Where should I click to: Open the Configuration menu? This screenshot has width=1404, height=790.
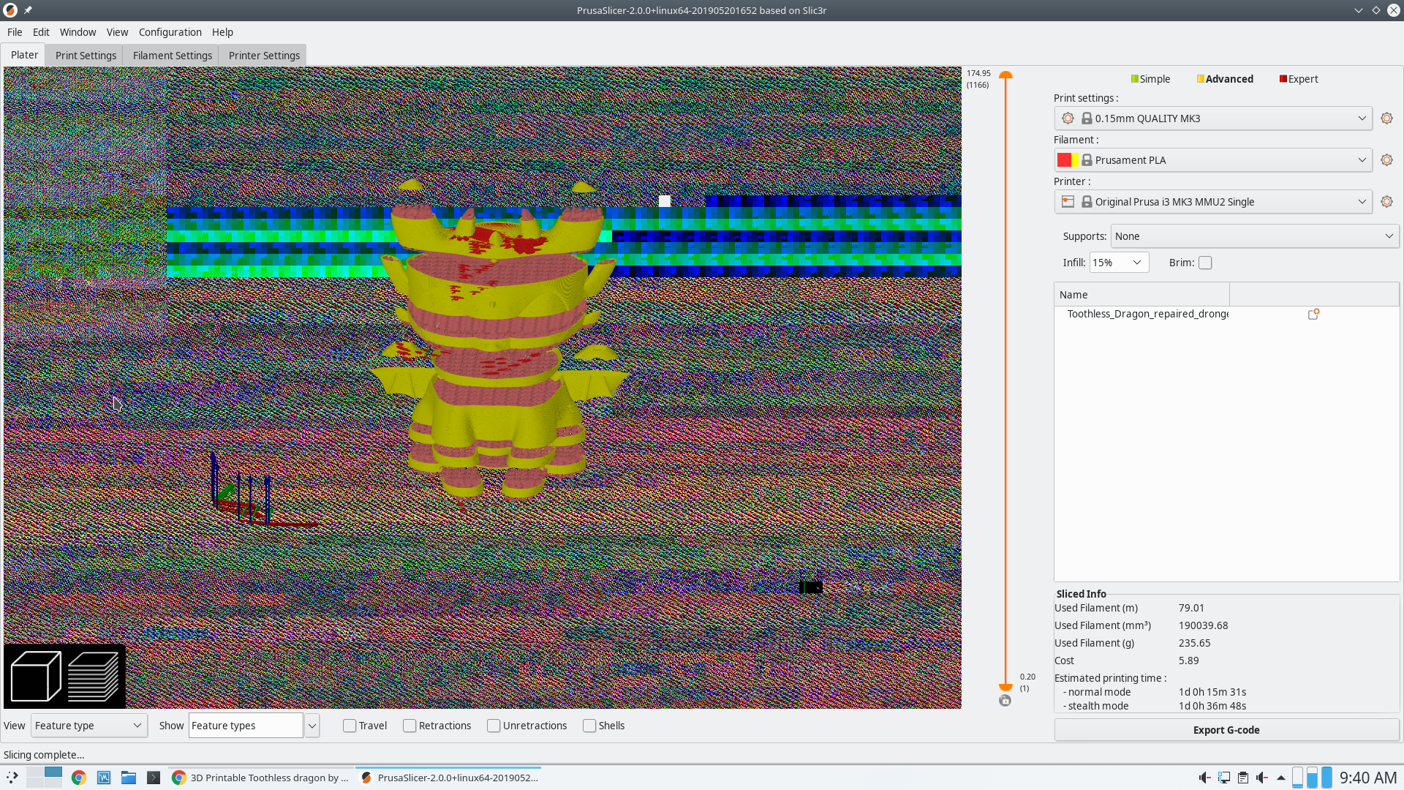(x=170, y=32)
